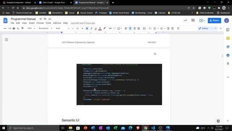Open Google Maps in the side panel
This screenshot has height=131, width=232.
click(228, 64)
